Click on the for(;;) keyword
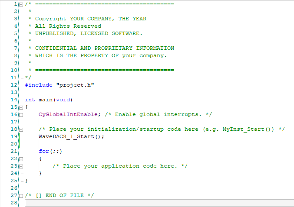 [50, 151]
